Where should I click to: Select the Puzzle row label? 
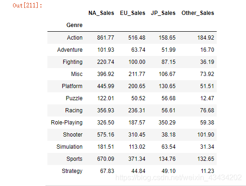pos(74,98)
